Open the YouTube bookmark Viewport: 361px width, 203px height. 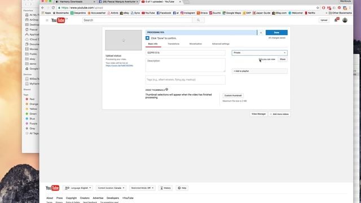[148, 13]
